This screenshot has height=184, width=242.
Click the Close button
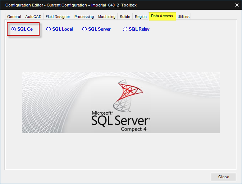click(x=223, y=177)
